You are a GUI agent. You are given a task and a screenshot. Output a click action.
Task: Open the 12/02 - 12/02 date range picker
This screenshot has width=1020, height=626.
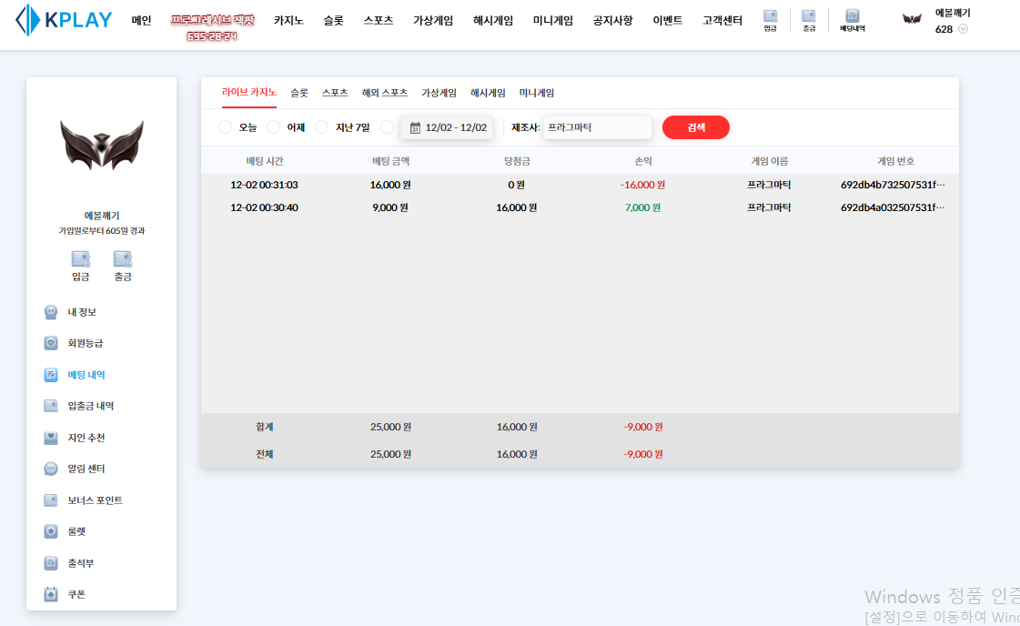448,127
